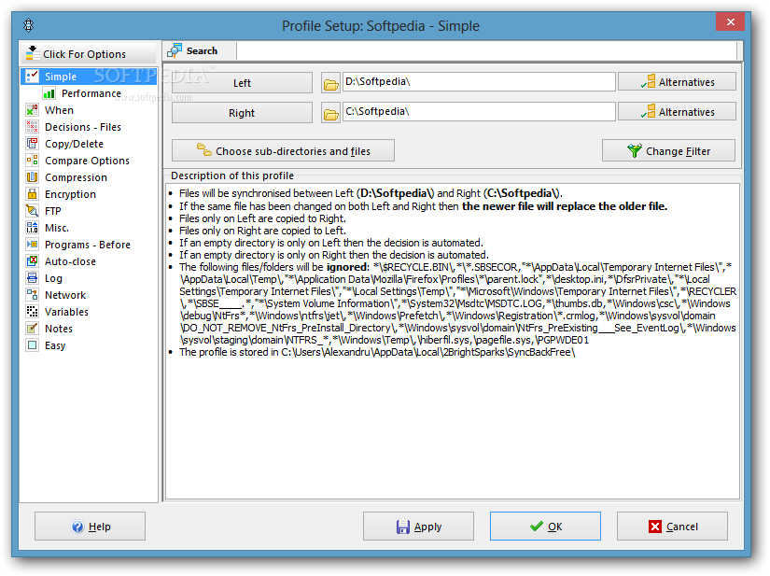Open Copy/Delete settings
Viewport: 770px width, 576px height.
[74, 144]
